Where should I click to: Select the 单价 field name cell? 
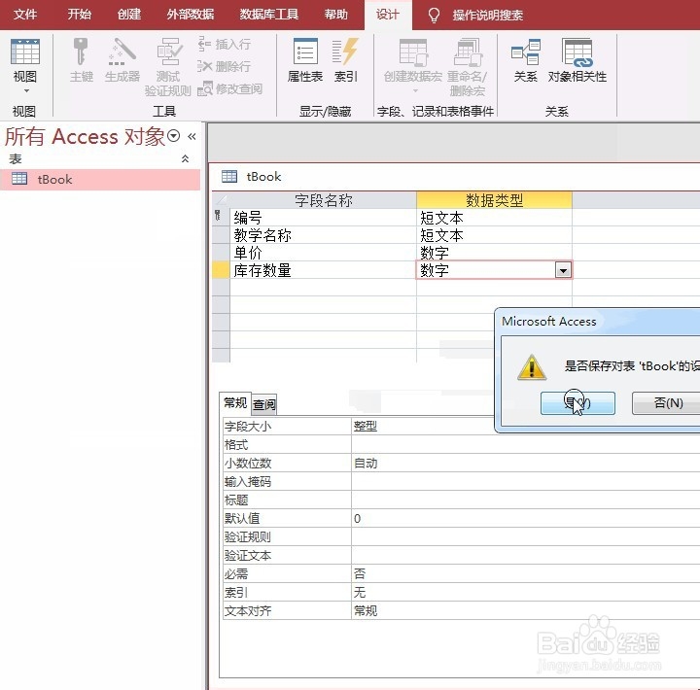(x=323, y=253)
